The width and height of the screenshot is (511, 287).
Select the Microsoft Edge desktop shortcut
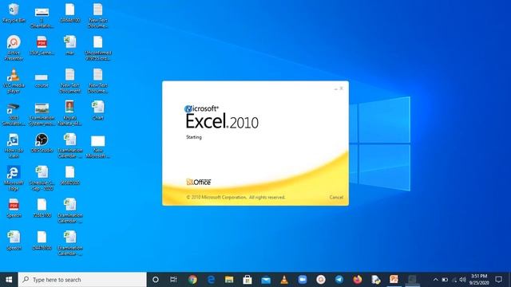[x=14, y=178]
